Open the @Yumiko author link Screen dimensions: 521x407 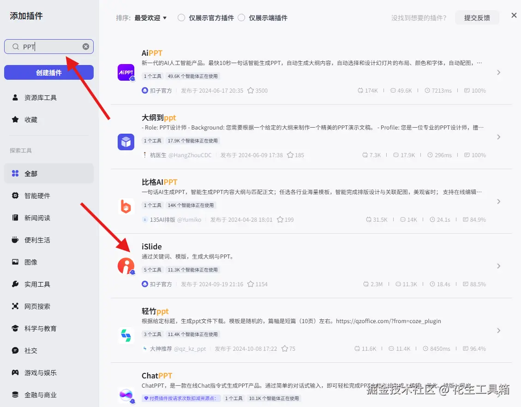click(189, 219)
